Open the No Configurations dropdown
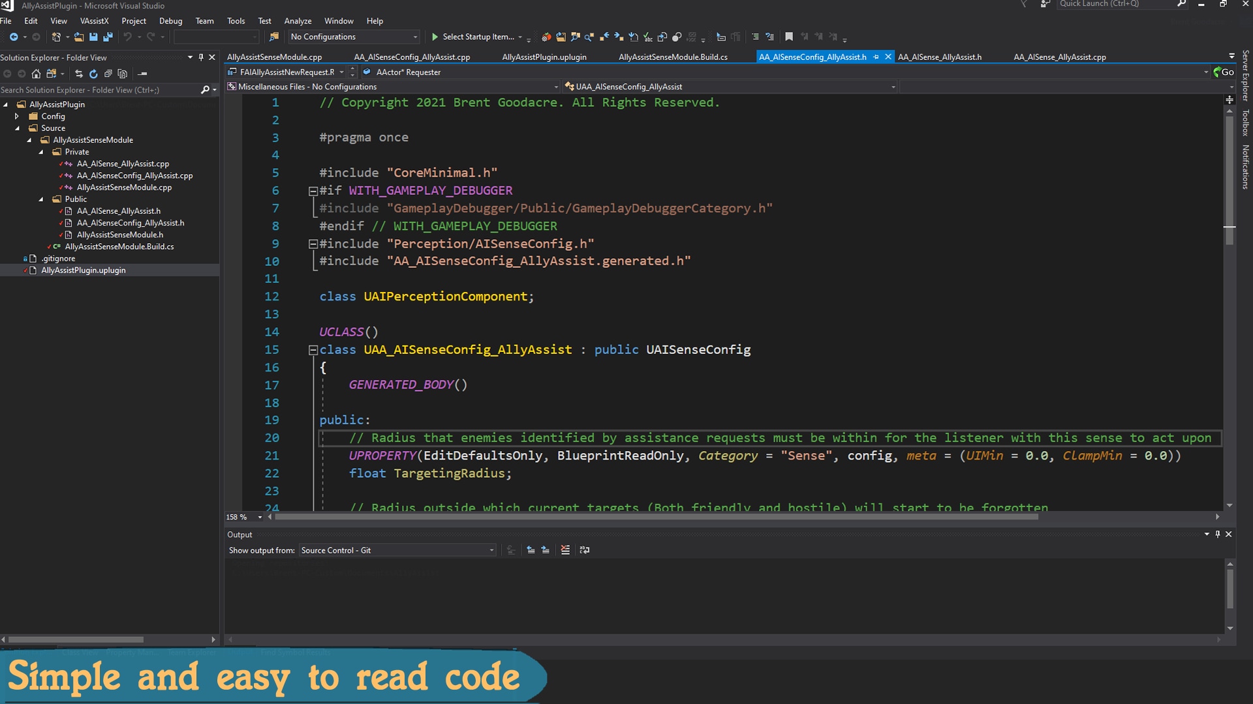This screenshot has height=704, width=1253. (x=415, y=37)
